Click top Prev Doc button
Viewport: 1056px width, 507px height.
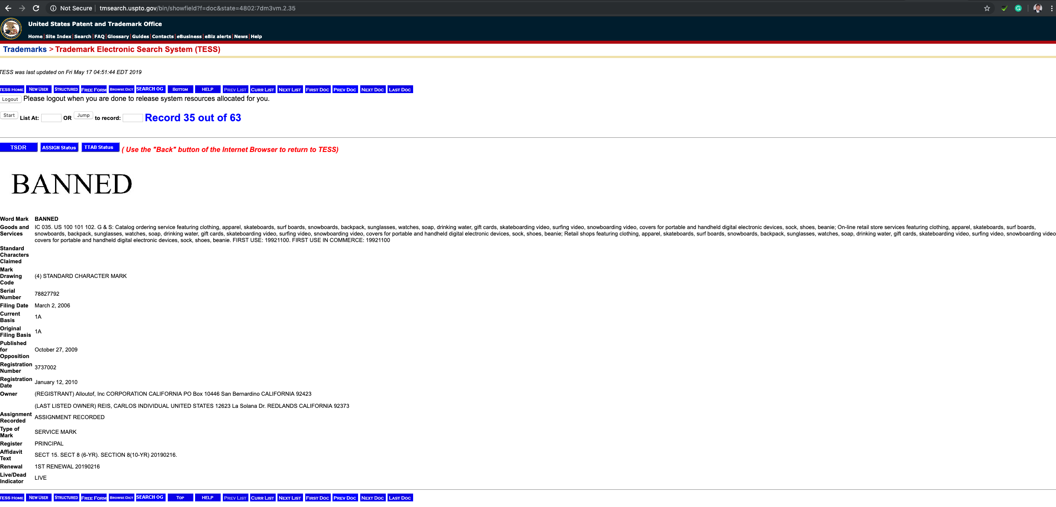345,90
